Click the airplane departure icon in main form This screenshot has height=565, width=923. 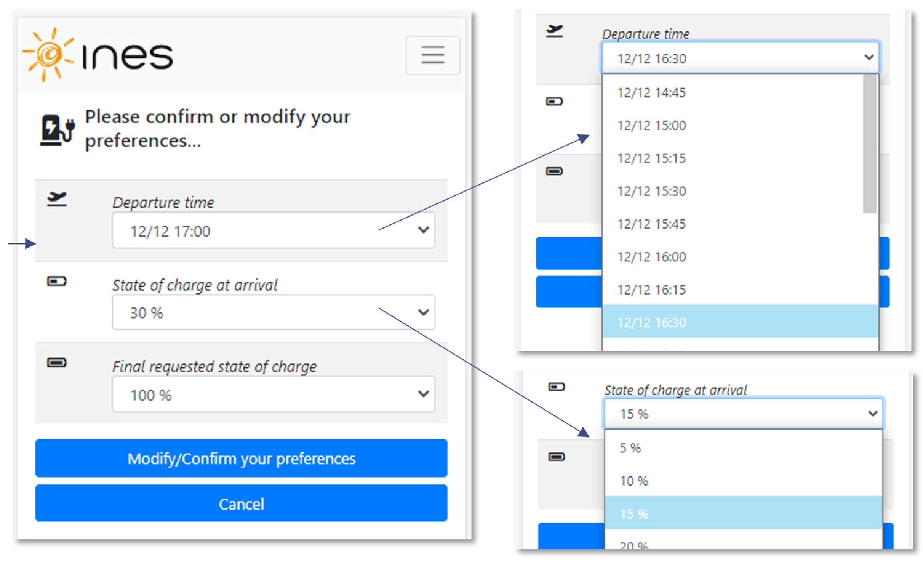click(x=57, y=199)
